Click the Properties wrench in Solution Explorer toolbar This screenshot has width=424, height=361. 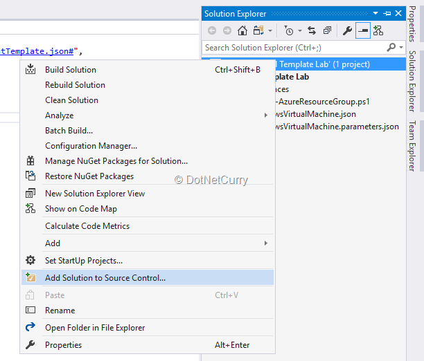point(347,30)
